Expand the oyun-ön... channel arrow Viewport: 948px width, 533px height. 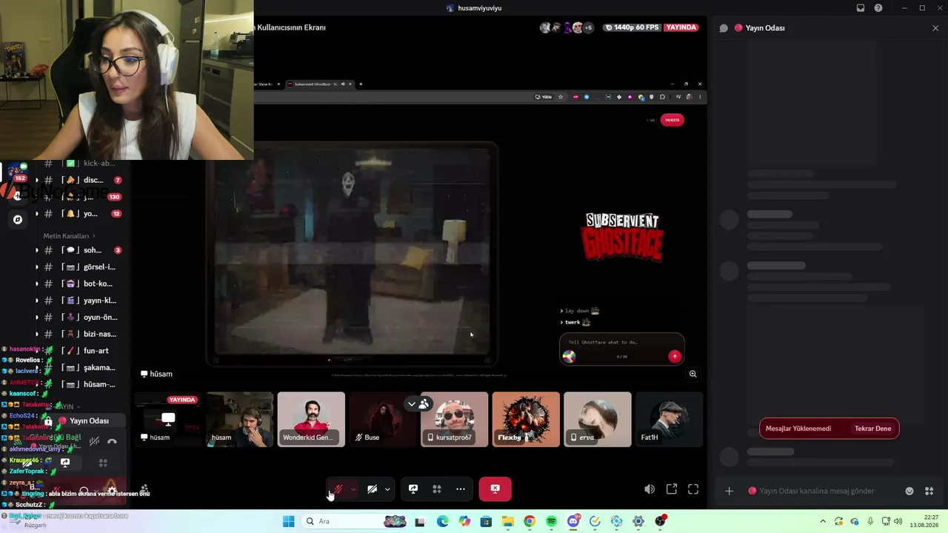pyautogui.click(x=37, y=317)
